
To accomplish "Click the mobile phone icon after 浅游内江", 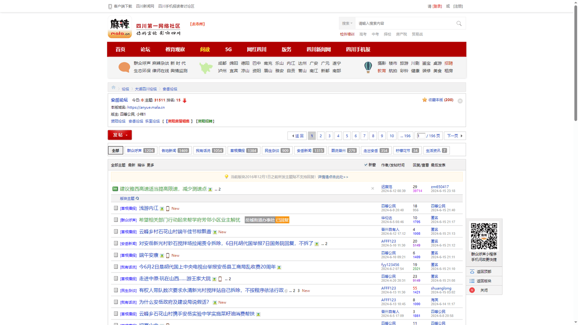I will point(168,209).
